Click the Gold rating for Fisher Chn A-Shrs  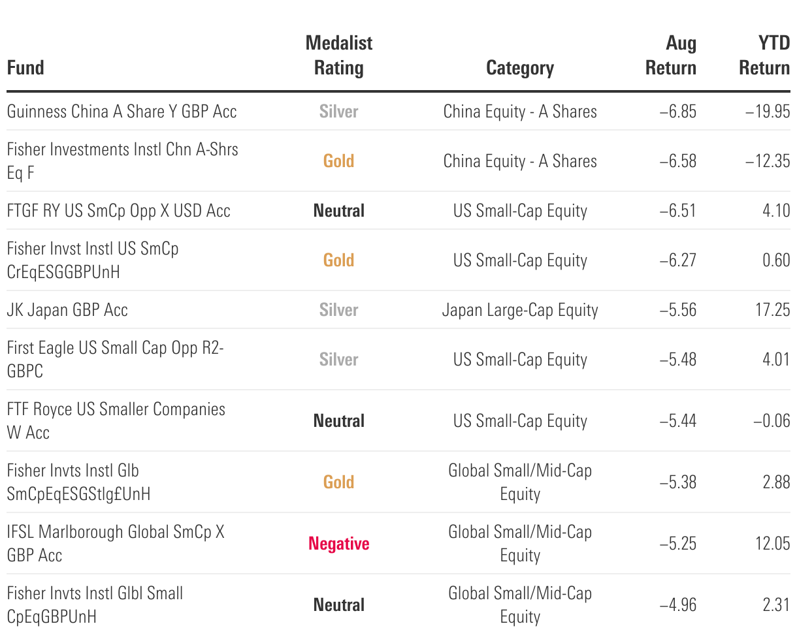[338, 161]
